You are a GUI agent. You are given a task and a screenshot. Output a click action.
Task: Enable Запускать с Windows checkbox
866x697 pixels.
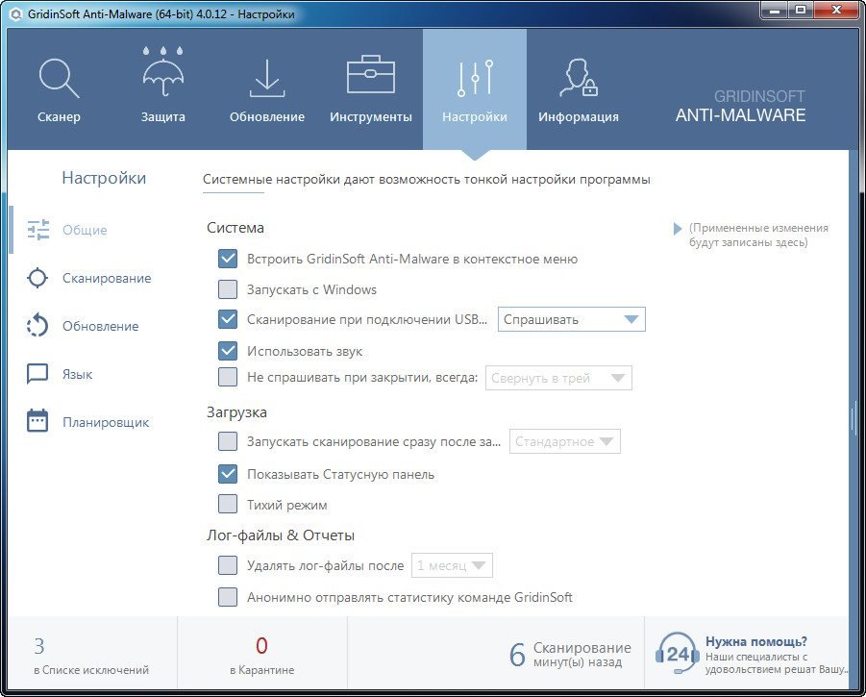click(x=228, y=288)
